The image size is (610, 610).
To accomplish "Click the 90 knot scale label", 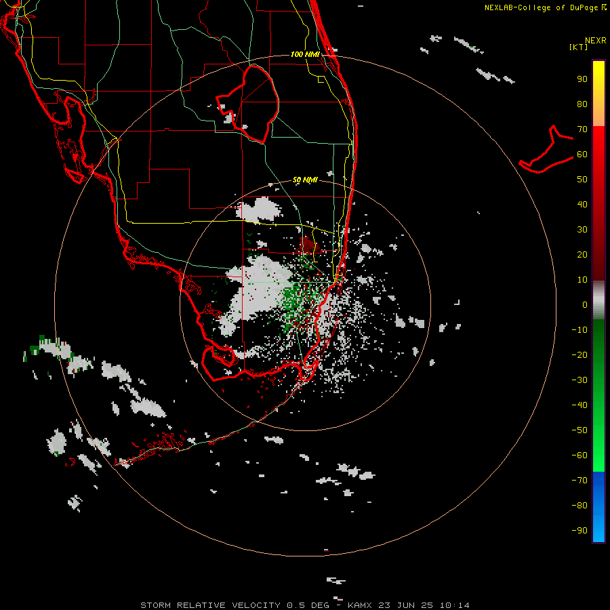I will (582, 79).
